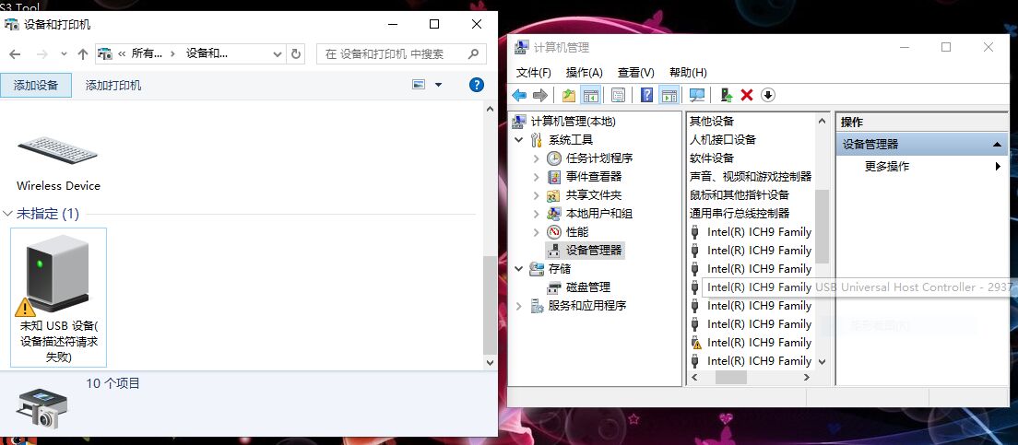Screen dimensions: 1018x445
Task: Toggle the show/hide console tree icon
Action: pyautogui.click(x=591, y=95)
